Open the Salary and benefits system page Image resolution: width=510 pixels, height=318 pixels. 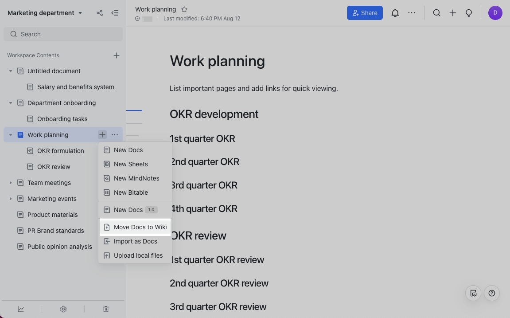(x=75, y=87)
